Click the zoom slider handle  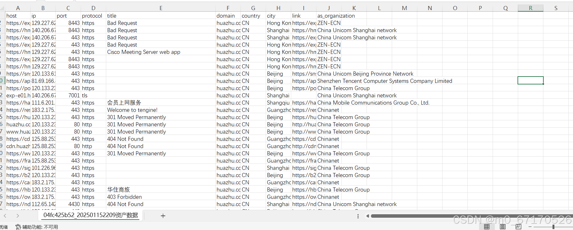tap(553, 227)
